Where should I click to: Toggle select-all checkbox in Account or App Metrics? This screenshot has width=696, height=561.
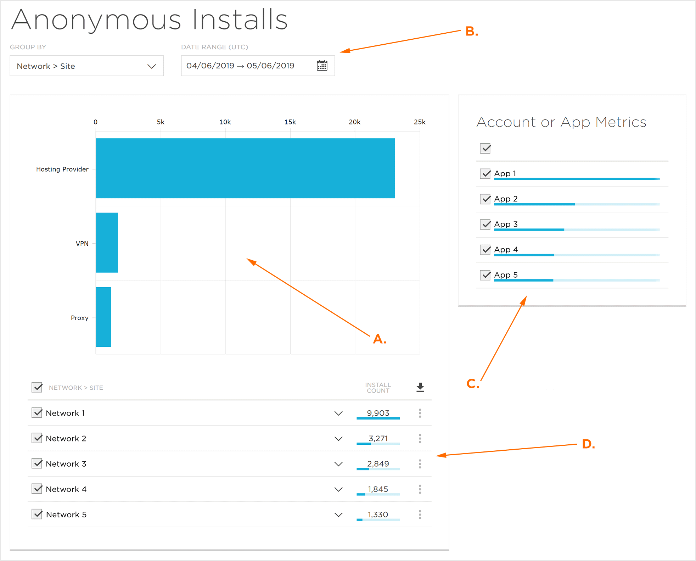[485, 148]
